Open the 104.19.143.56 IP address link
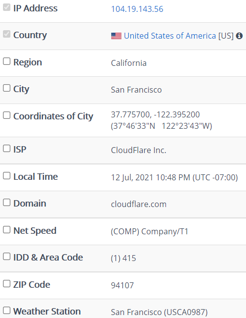The width and height of the screenshot is (246, 318). (x=137, y=9)
